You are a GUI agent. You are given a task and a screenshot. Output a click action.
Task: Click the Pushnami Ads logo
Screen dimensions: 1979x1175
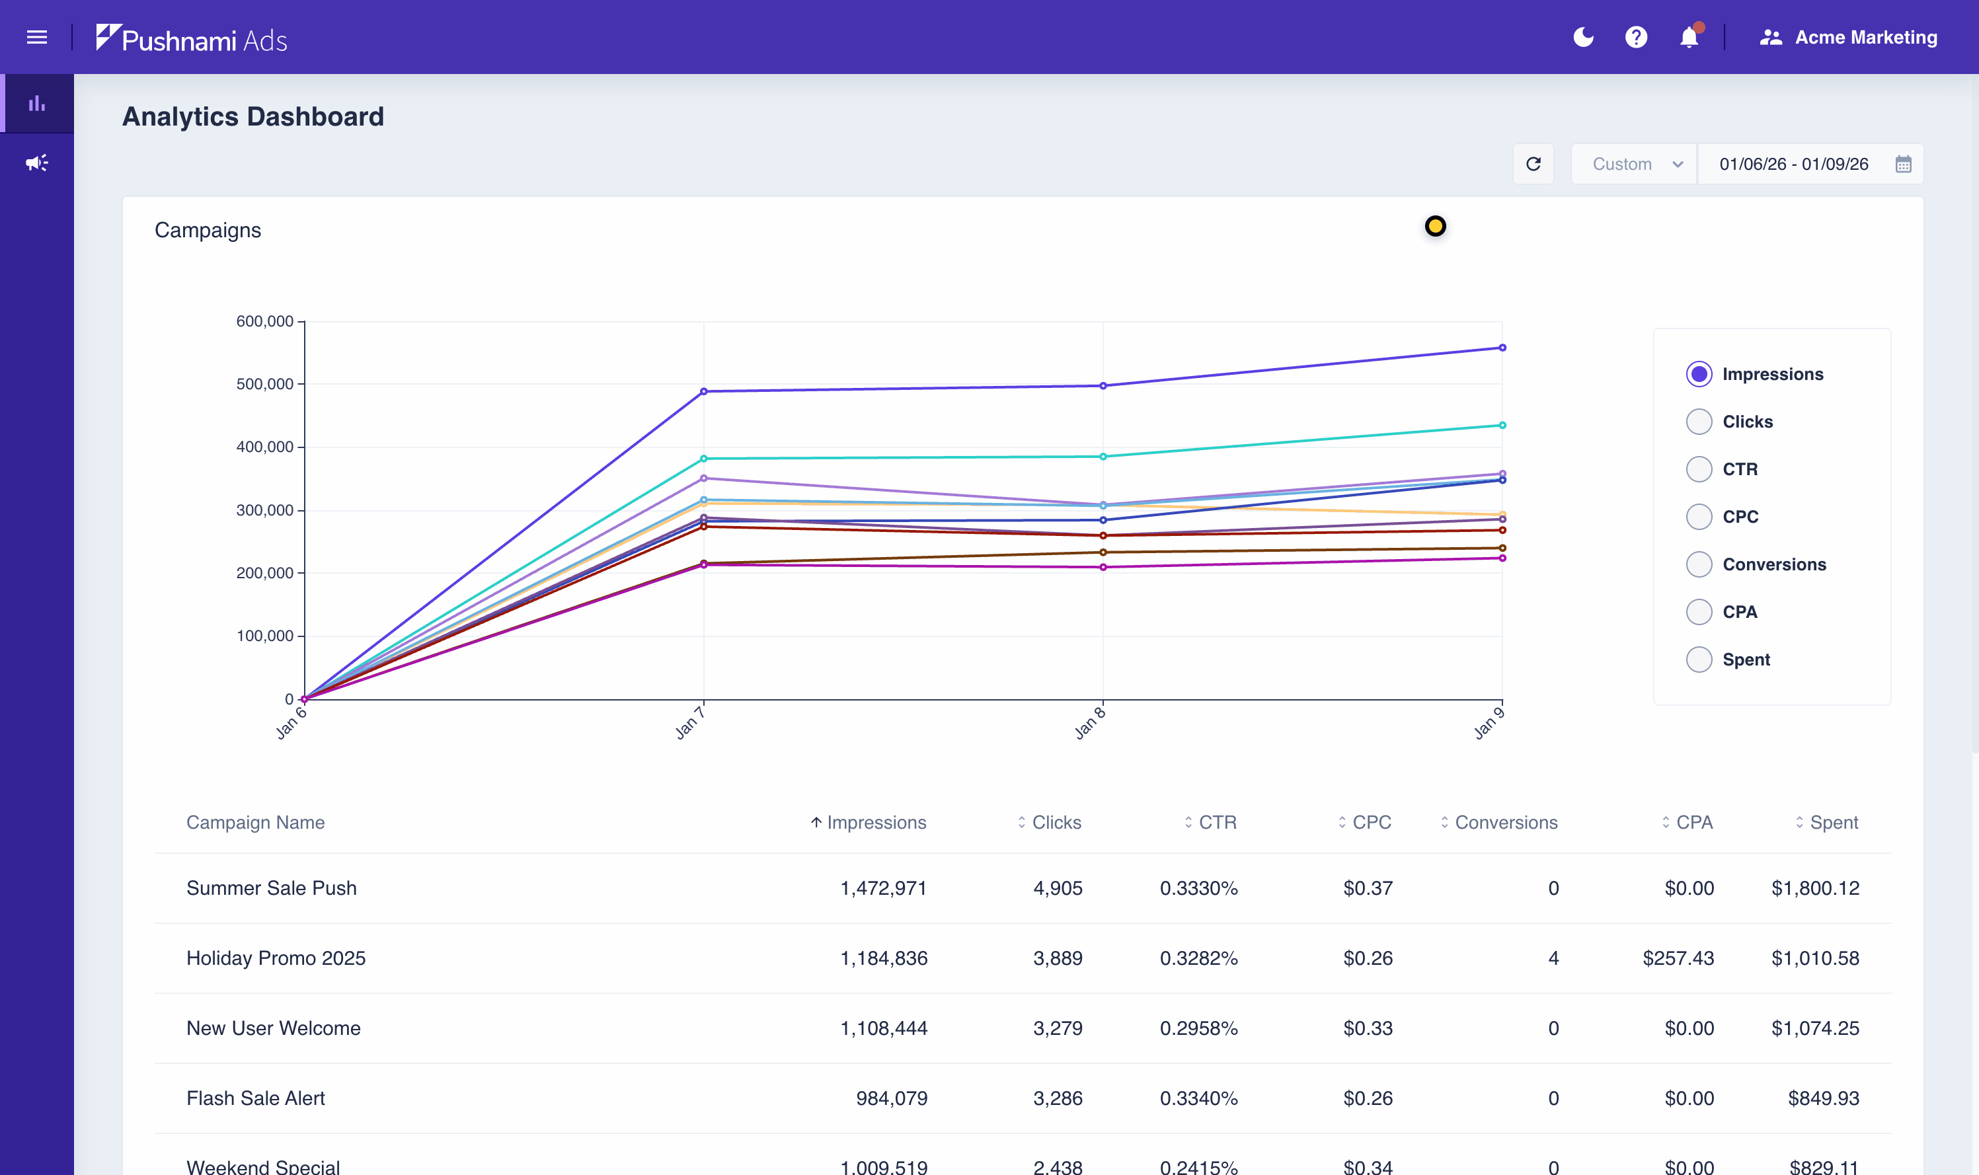[192, 38]
